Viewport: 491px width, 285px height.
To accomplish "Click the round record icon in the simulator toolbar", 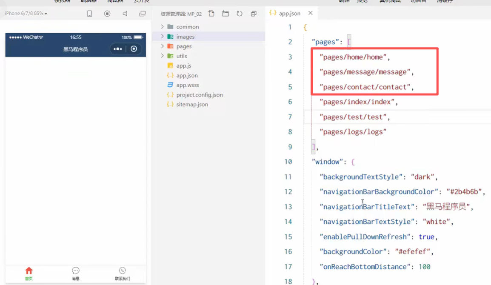I will tap(107, 14).
